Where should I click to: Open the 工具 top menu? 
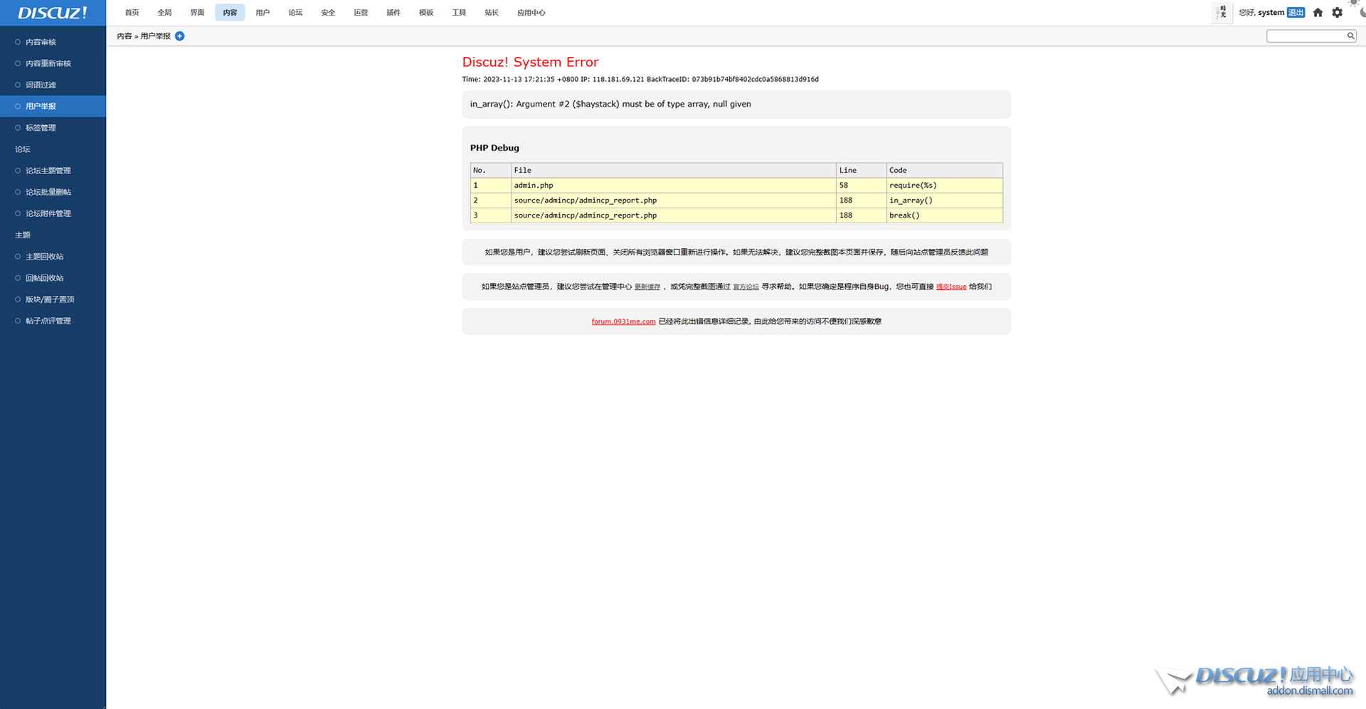click(459, 12)
